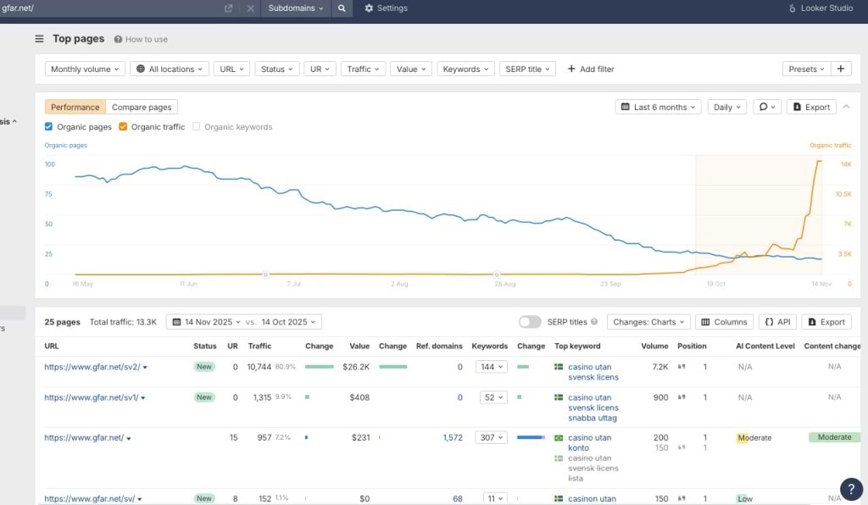The height and width of the screenshot is (505, 868).
Task: Click the Add filter button
Action: (590, 69)
